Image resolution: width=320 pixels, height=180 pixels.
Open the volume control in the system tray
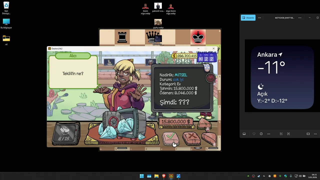pos(300,176)
